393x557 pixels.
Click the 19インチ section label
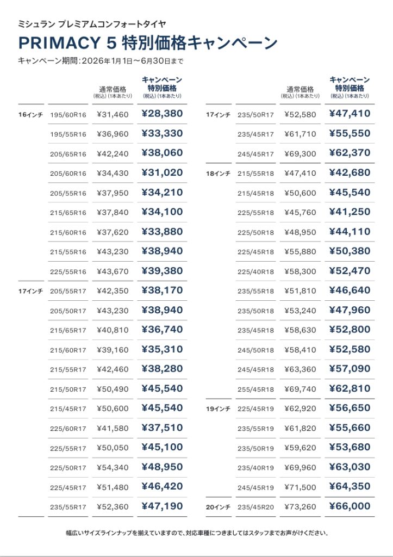pyautogui.click(x=218, y=409)
